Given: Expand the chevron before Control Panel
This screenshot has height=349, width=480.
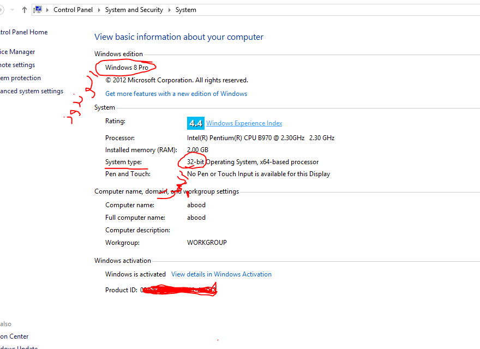Looking at the screenshot, I should click(x=47, y=10).
